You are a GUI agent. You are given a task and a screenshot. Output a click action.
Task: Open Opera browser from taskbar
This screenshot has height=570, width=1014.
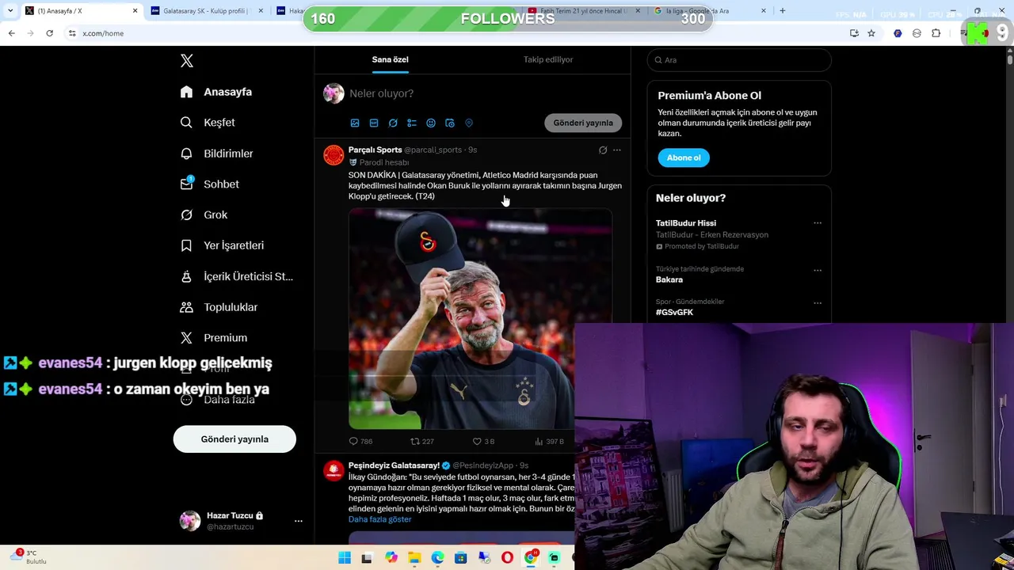click(x=507, y=558)
